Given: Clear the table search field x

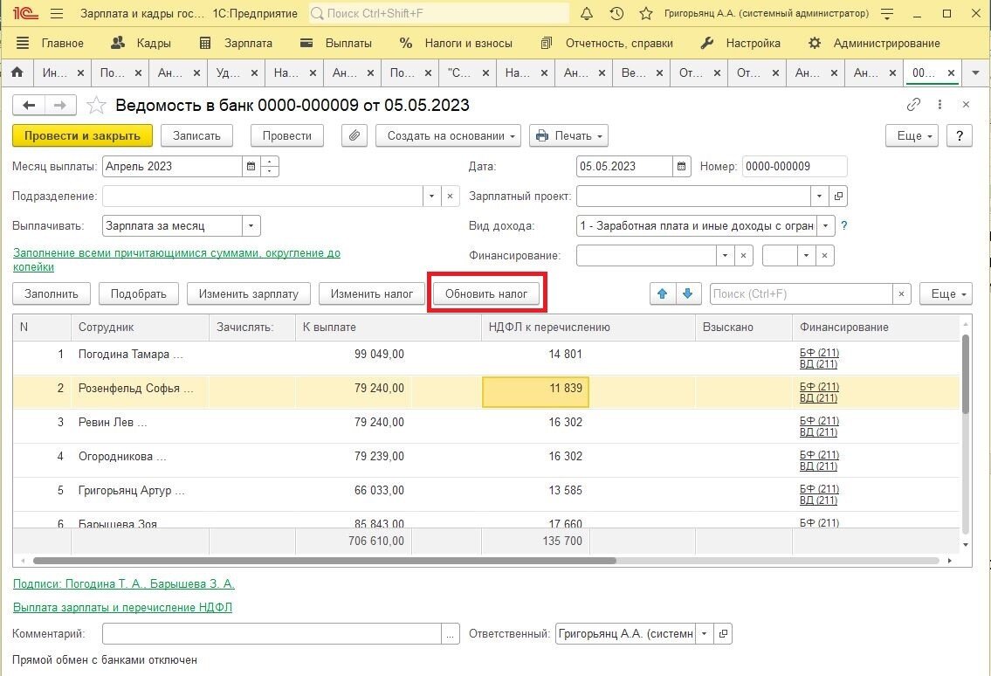Looking at the screenshot, I should pos(901,293).
